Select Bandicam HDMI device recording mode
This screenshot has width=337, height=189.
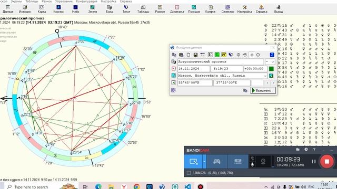(237, 161)
